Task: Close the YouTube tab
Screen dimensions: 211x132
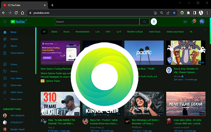Action: click(45, 5)
